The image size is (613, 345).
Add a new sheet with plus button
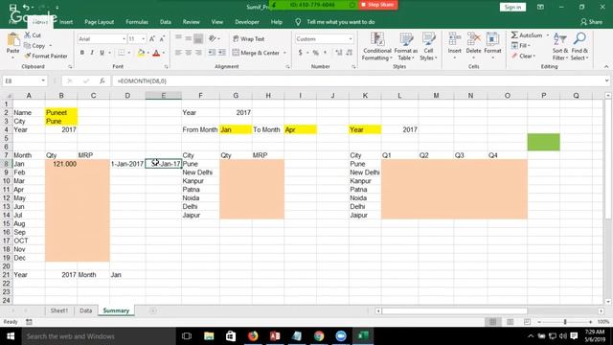(153, 310)
